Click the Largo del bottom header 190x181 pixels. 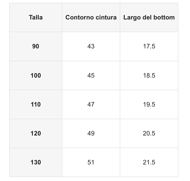149,18
